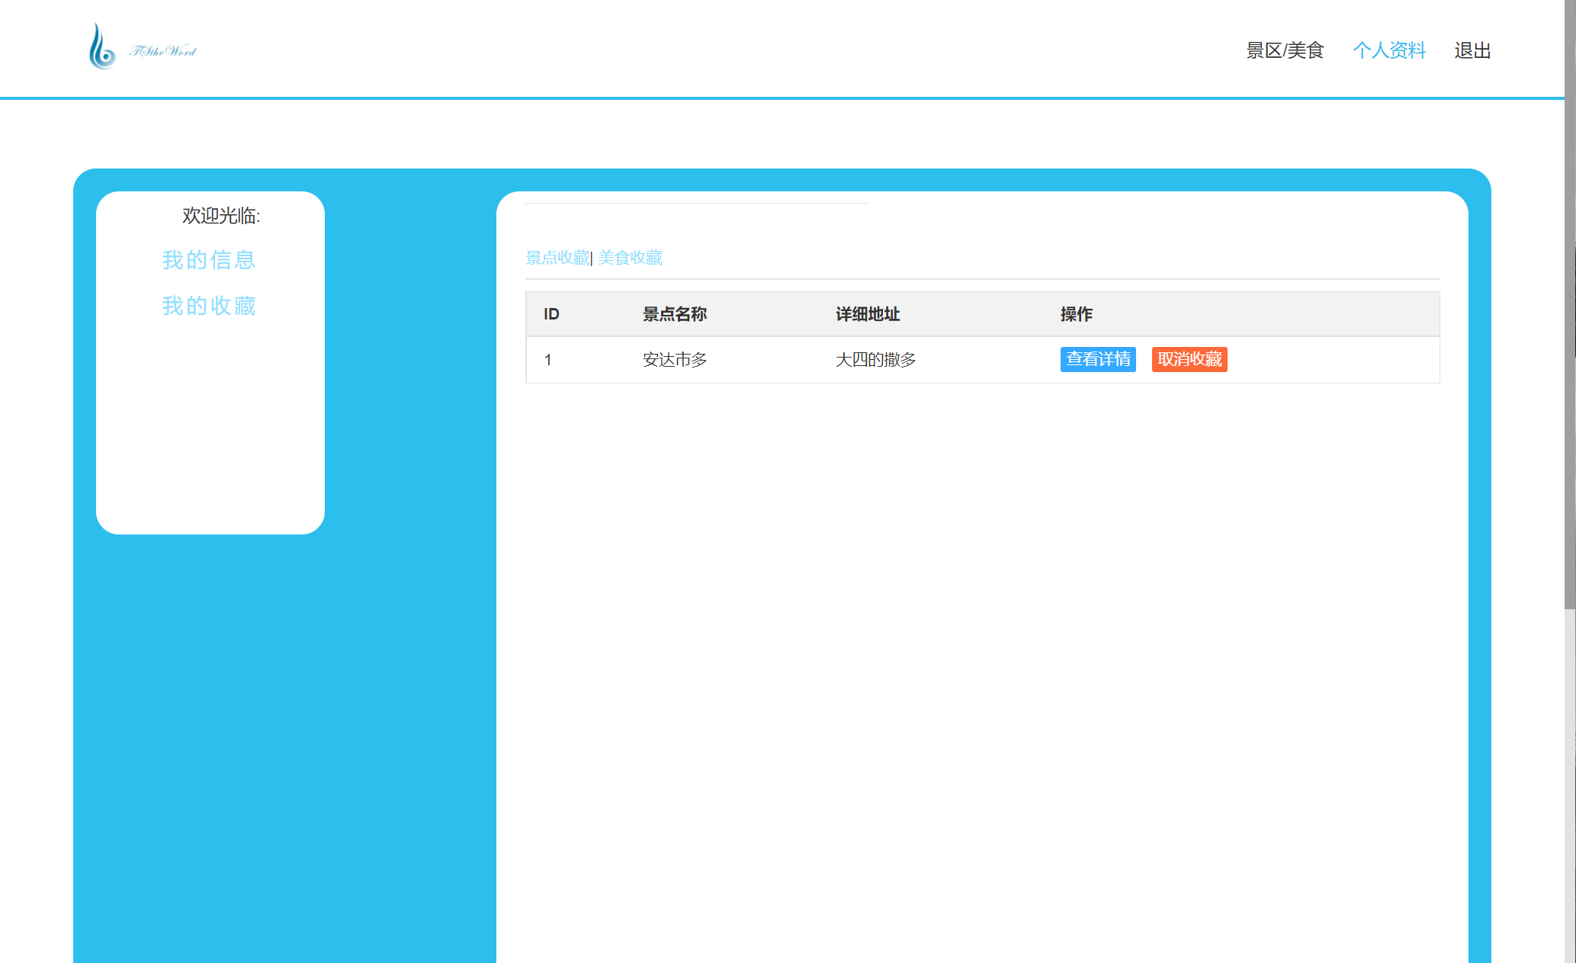Select the blue swirl brand icon
This screenshot has height=963, width=1576.
101,47
